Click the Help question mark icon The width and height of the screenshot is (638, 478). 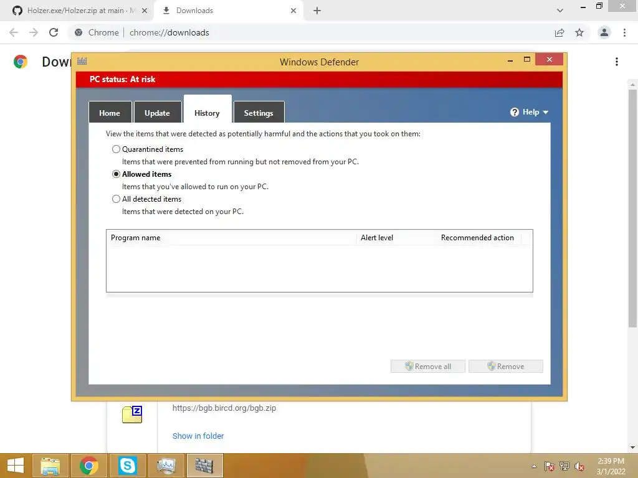514,112
